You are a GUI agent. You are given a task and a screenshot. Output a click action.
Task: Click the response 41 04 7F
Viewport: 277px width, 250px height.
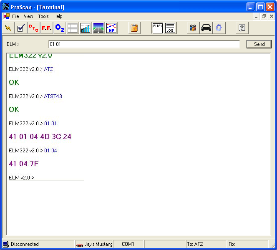(23, 164)
